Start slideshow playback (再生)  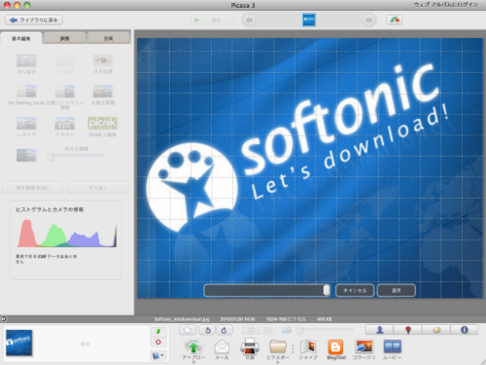pos(213,20)
